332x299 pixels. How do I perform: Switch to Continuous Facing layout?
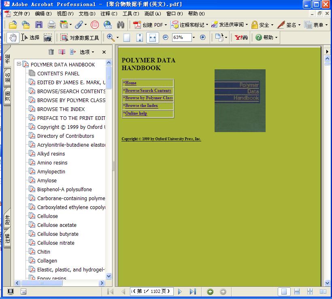point(310,292)
